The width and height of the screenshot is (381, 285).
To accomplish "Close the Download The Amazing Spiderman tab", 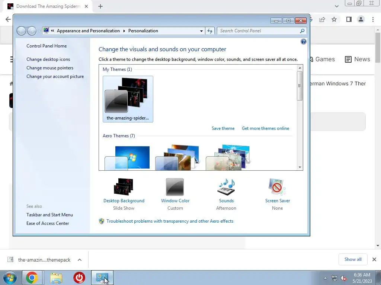I will pyautogui.click(x=86, y=6).
